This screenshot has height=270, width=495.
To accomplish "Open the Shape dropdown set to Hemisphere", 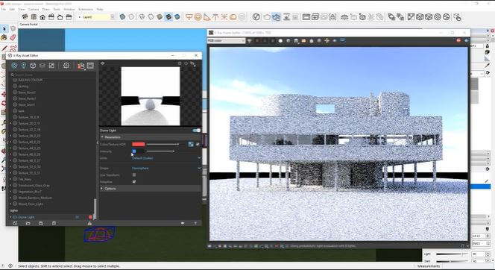I will pos(166,169).
